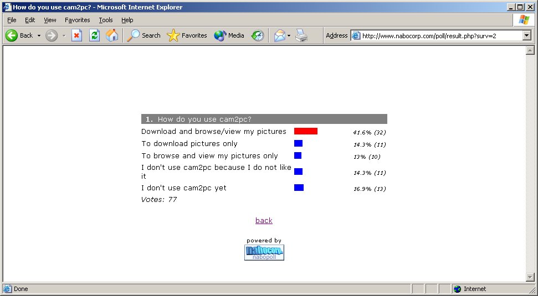Click 'I don't use cam2pc because I do not like it'

216,172
